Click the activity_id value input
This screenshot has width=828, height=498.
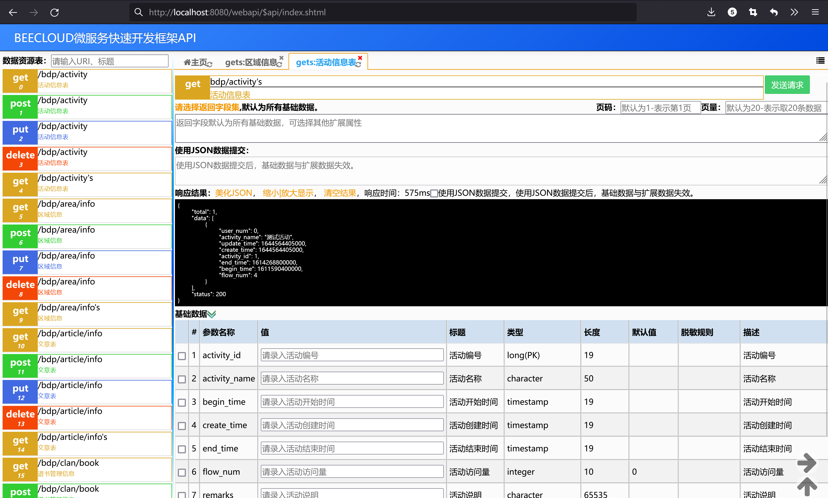[x=352, y=355]
